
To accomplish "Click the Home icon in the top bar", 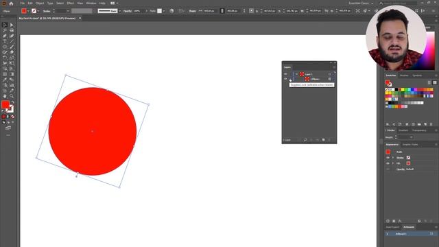I will (x=11, y=3).
